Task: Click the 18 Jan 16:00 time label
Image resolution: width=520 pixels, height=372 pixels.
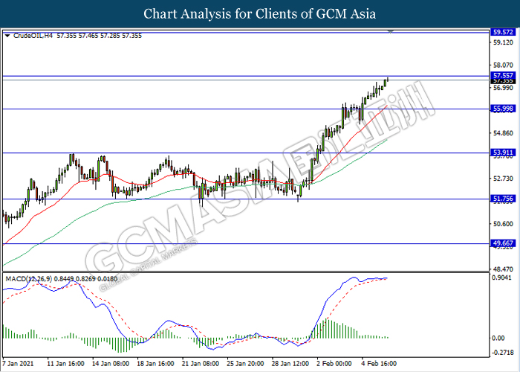Action: (x=155, y=364)
